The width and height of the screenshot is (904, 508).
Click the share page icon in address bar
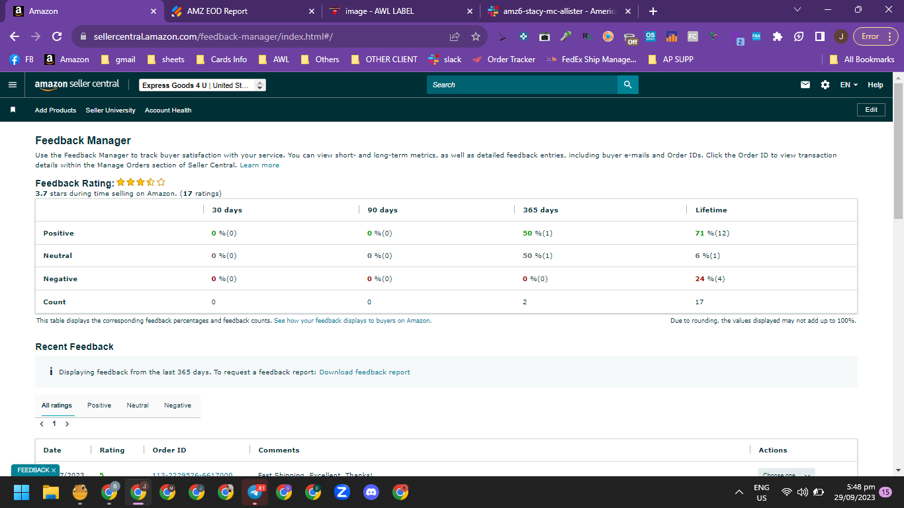(455, 36)
